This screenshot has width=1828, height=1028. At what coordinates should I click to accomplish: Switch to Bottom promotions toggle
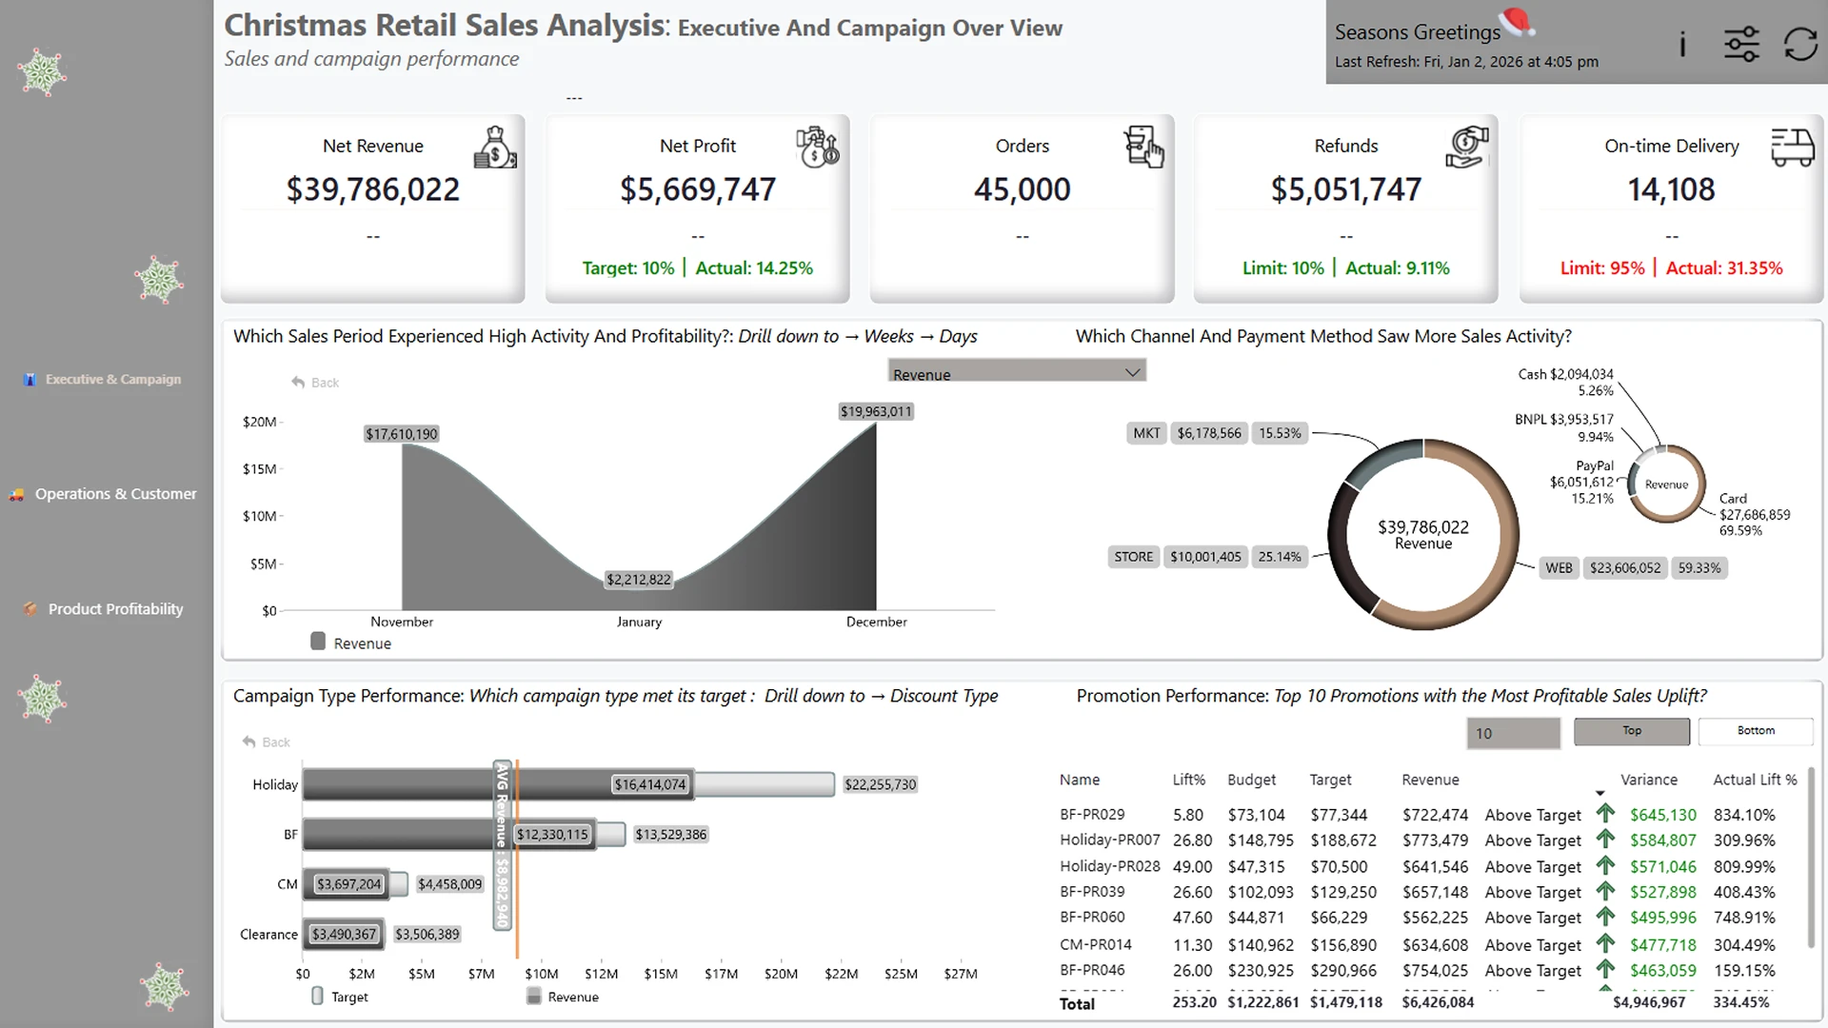tap(1756, 731)
